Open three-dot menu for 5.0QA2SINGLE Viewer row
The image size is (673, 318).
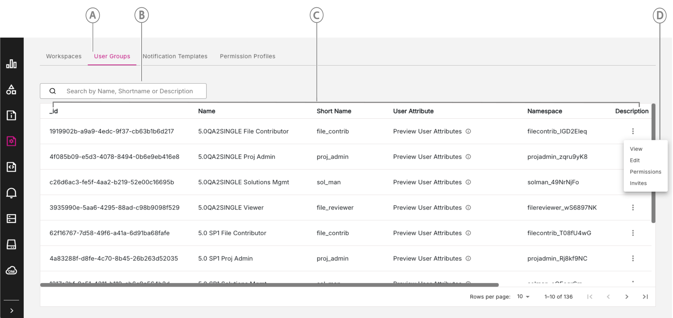(x=633, y=207)
